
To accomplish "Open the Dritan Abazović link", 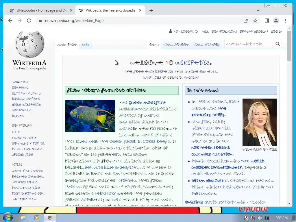I will [207, 181].
